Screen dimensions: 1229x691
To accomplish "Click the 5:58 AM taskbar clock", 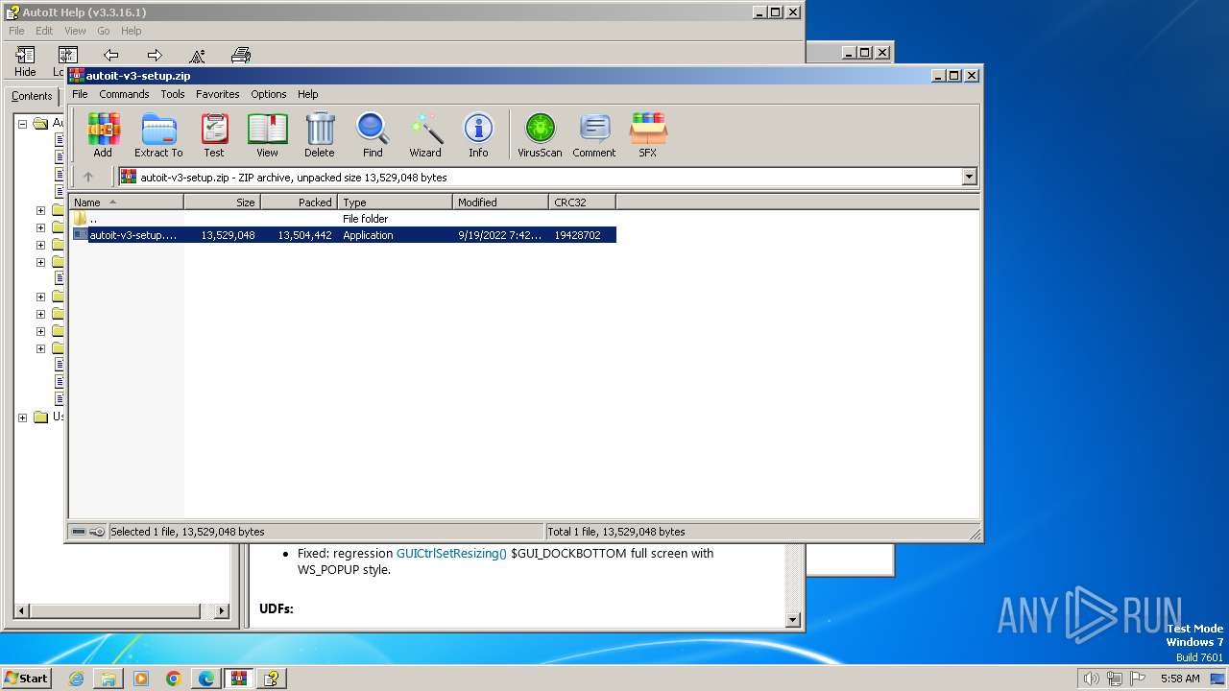I will [x=1180, y=679].
